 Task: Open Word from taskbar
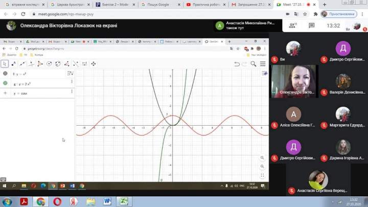107,201
